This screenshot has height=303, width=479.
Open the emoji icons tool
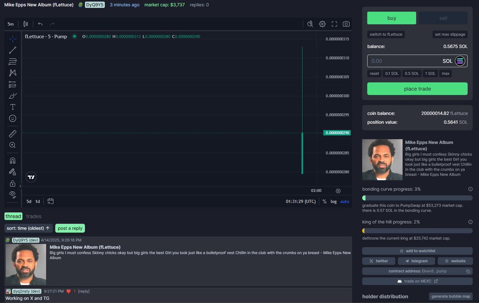(x=12, y=119)
